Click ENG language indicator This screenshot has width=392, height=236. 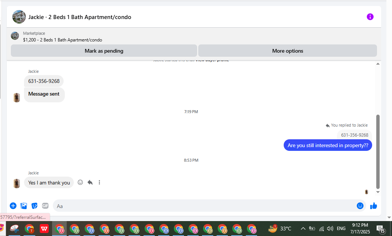pos(341,229)
